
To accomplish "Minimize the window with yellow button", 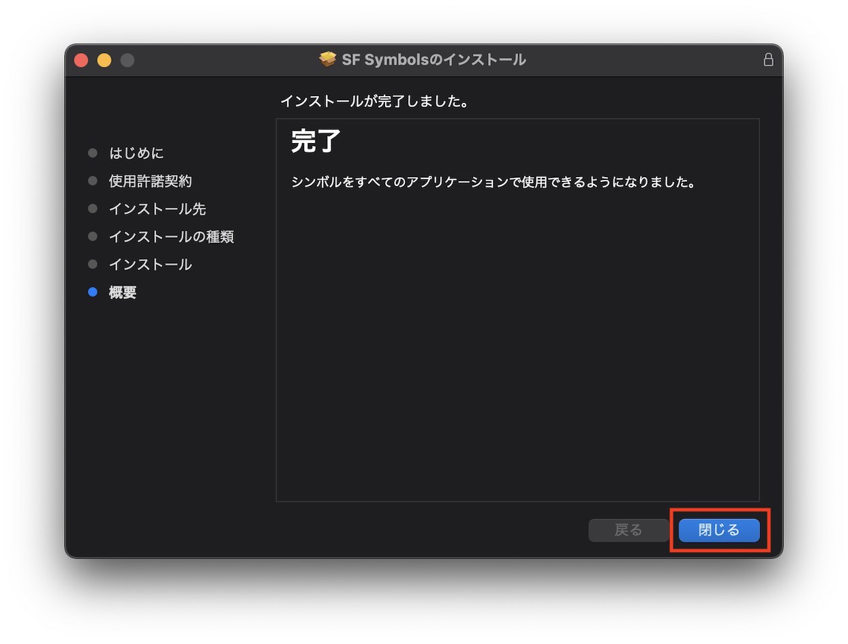I will point(104,60).
